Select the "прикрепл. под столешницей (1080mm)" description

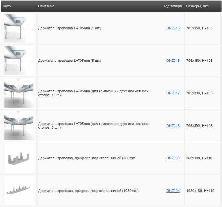88,191
